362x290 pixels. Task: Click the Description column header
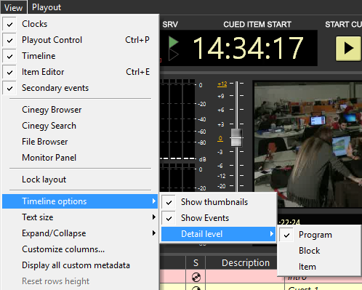pyautogui.click(x=246, y=263)
